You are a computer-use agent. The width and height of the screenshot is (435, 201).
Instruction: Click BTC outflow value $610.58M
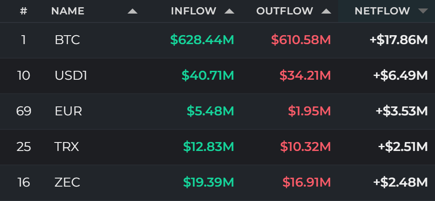click(x=301, y=40)
